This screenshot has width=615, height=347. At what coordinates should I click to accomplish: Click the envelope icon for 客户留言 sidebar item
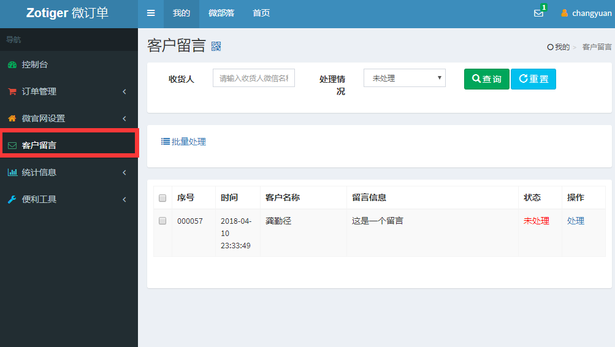[12, 145]
